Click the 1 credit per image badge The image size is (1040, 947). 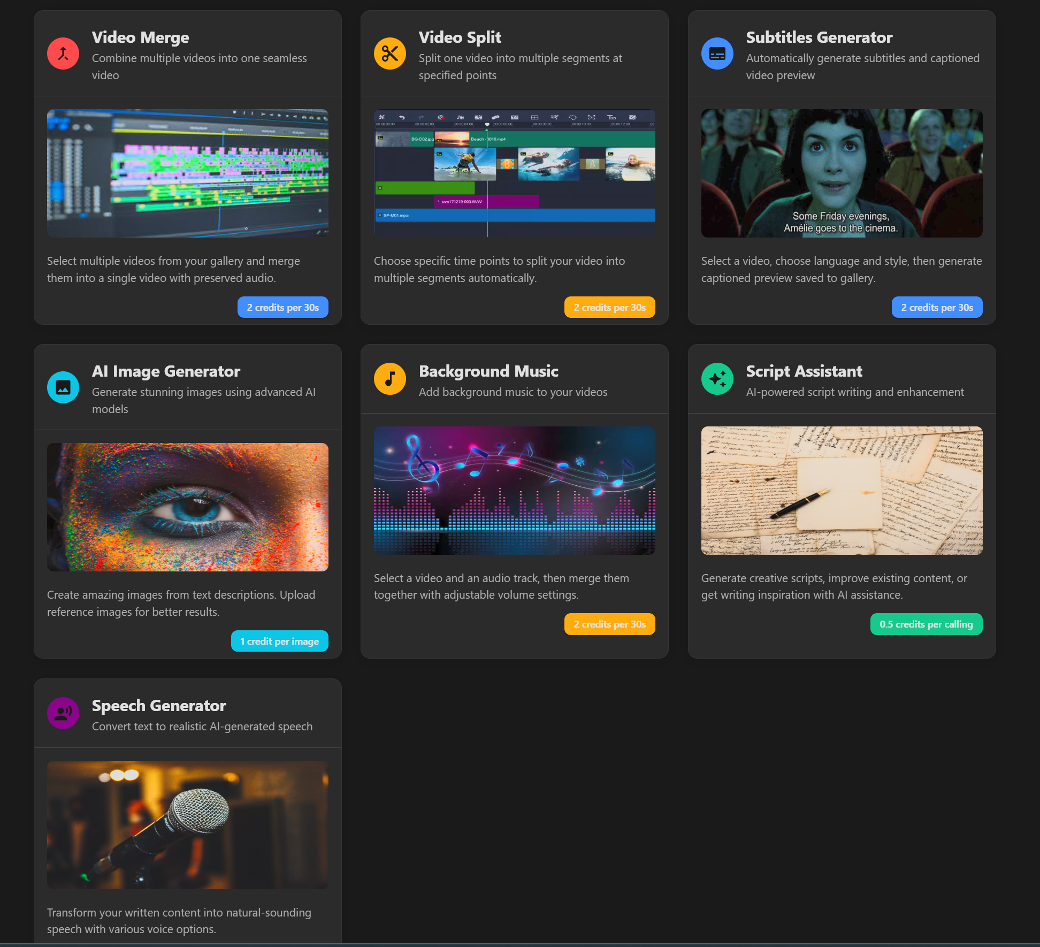coord(279,641)
